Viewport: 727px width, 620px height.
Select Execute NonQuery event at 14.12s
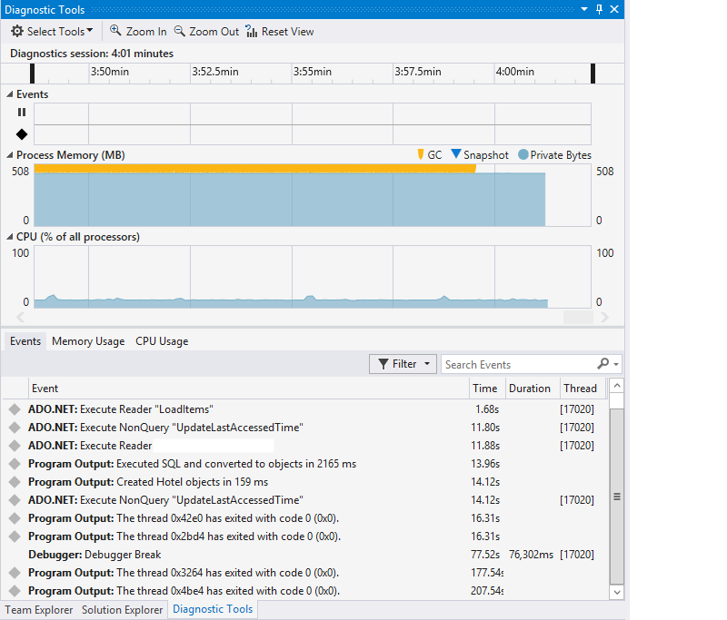(304, 500)
